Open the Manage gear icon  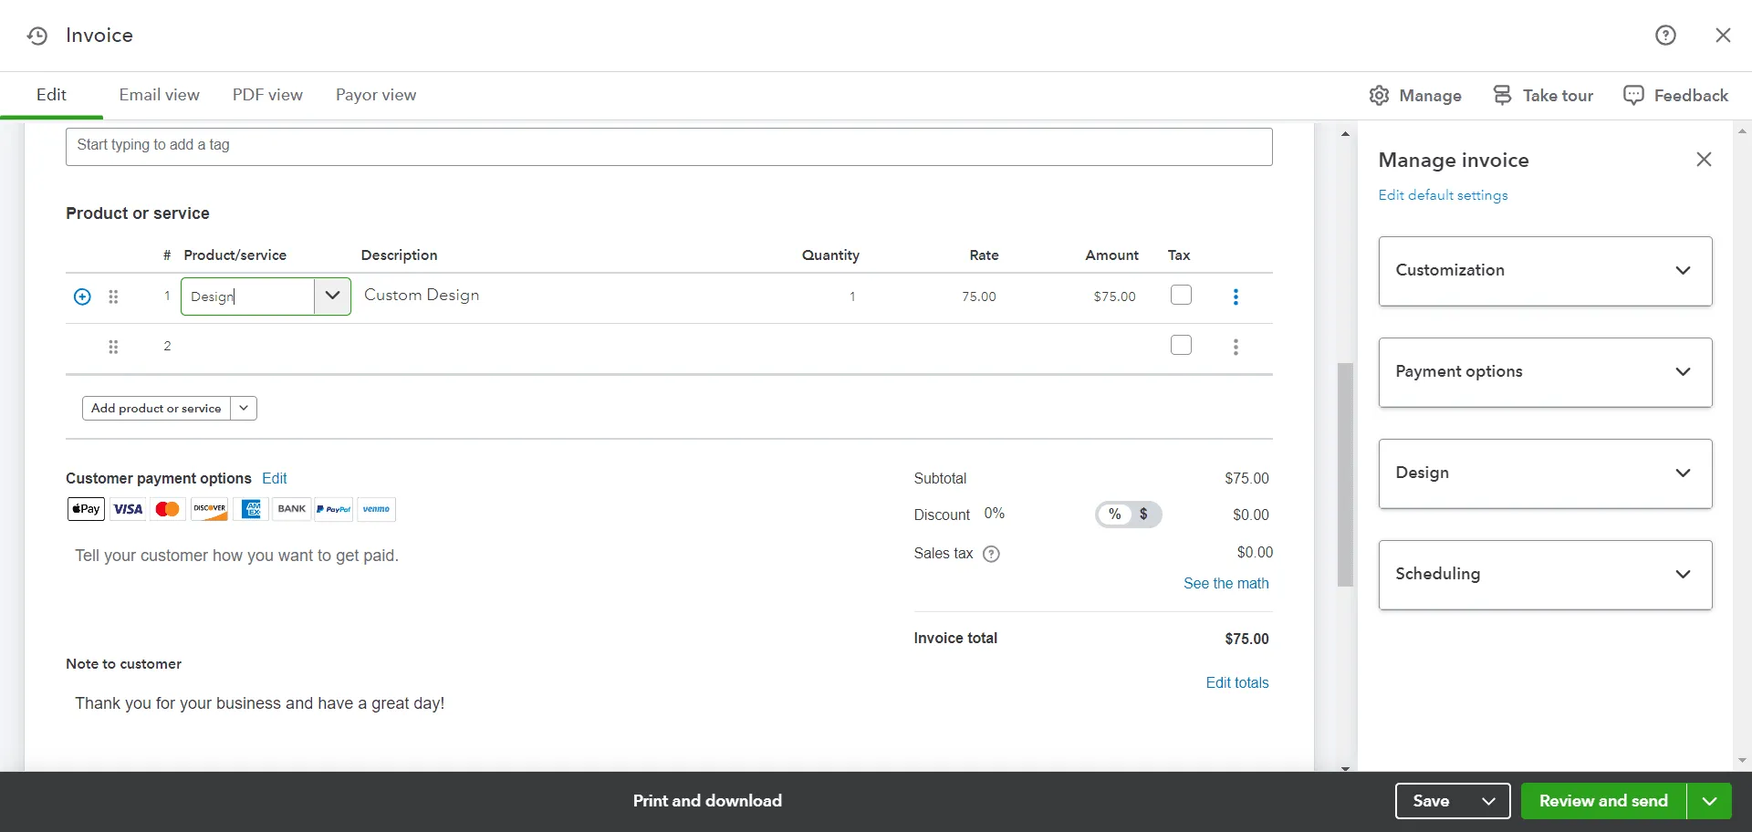[1380, 95]
